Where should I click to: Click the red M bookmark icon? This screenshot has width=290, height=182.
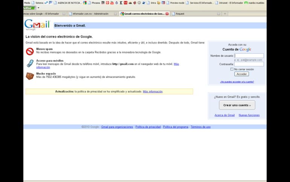coord(125,3)
